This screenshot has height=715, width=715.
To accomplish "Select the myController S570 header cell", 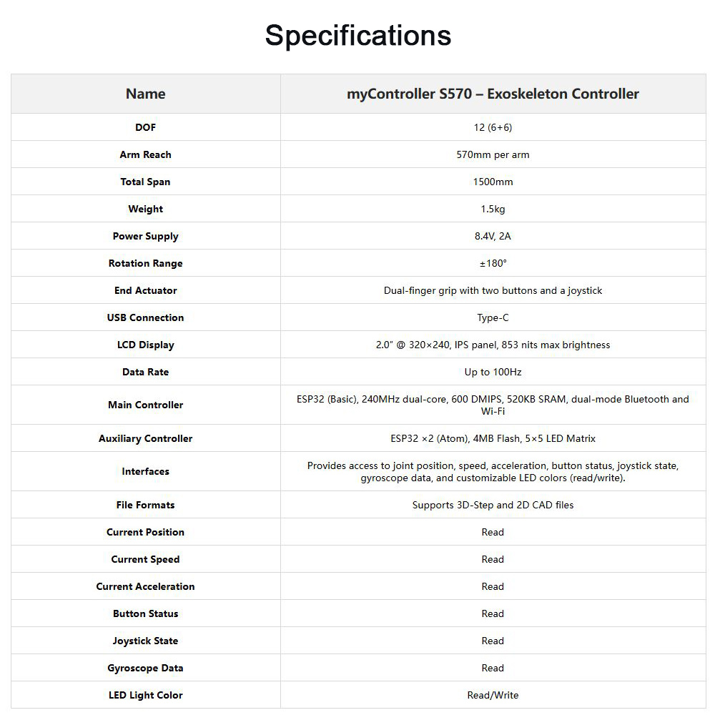I will [x=493, y=94].
